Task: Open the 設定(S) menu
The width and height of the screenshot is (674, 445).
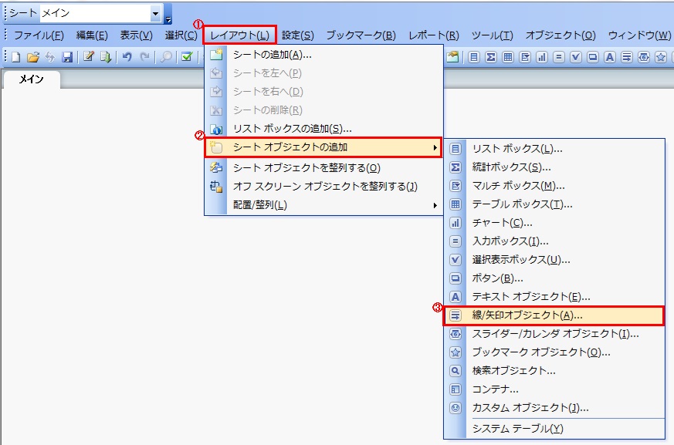Action: tap(298, 35)
